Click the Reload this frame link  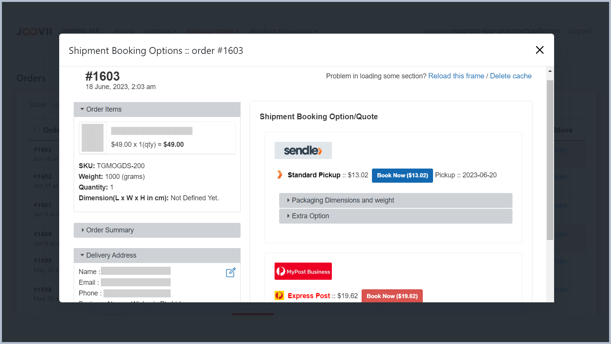pos(456,76)
